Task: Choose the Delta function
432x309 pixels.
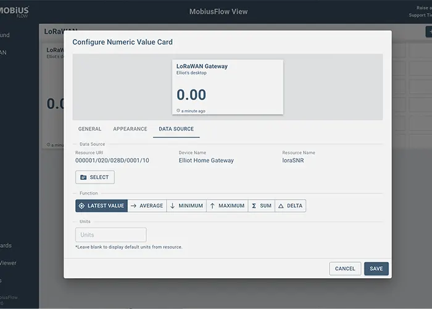Action: (291, 206)
